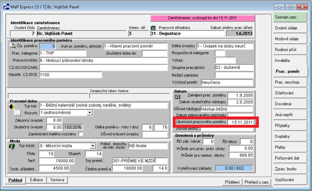Expand the Typ mzdy dropdown arrow
This screenshot has height=191, width=312.
point(92,146)
